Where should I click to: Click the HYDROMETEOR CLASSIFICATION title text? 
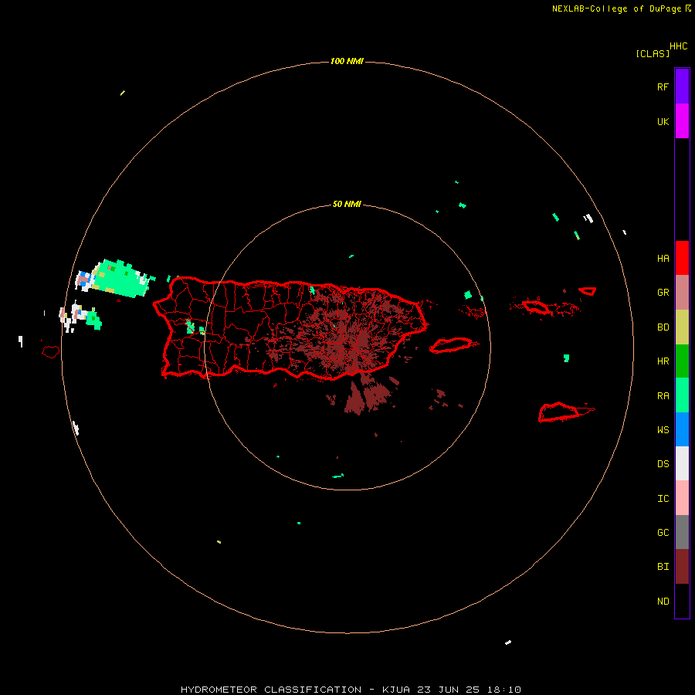pos(271,690)
